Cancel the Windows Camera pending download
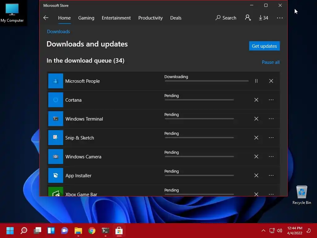317x238 pixels. [256, 156]
